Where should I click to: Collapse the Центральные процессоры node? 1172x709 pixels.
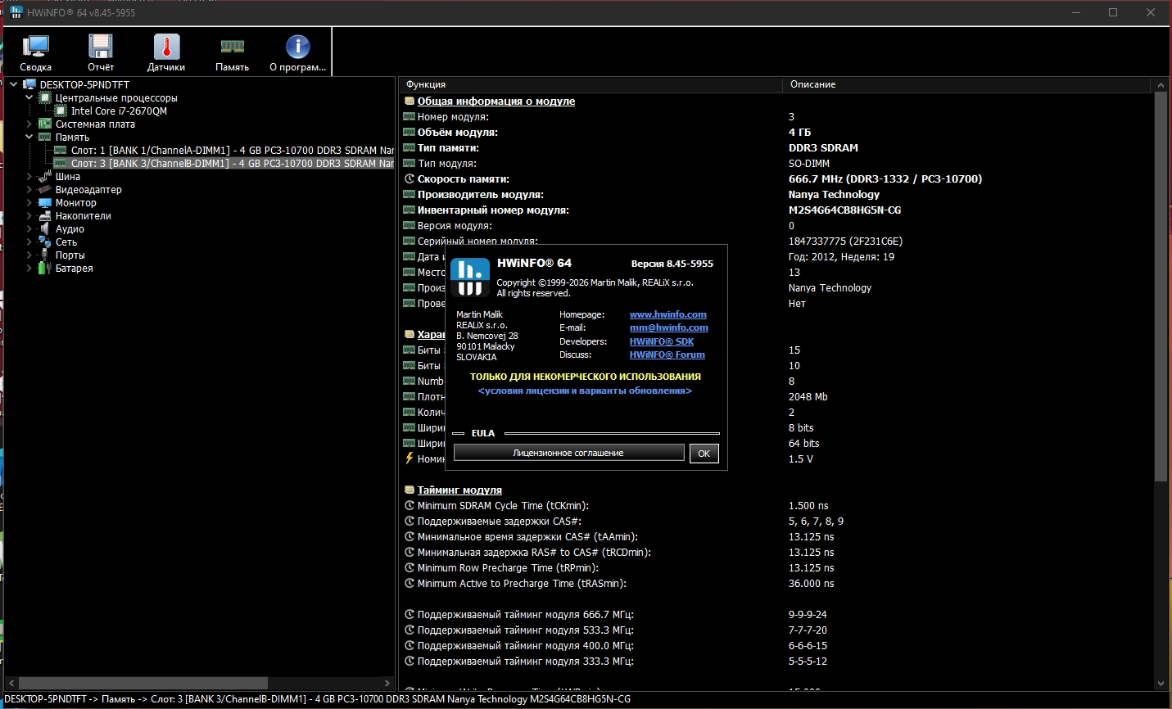(29, 97)
